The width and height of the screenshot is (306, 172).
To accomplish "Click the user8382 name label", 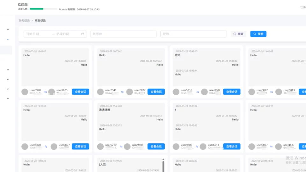I will 215,90.
